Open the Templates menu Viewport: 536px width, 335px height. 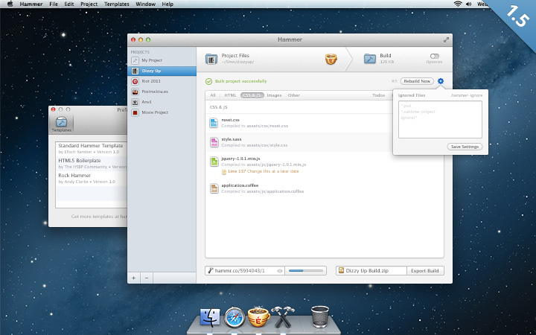pyautogui.click(x=117, y=4)
